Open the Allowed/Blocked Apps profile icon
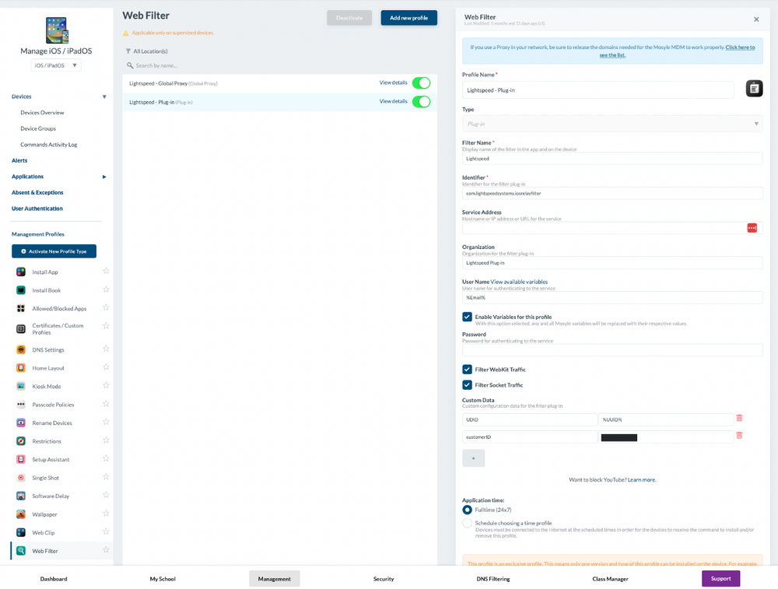Screen dimensions: 778x589 (21, 309)
